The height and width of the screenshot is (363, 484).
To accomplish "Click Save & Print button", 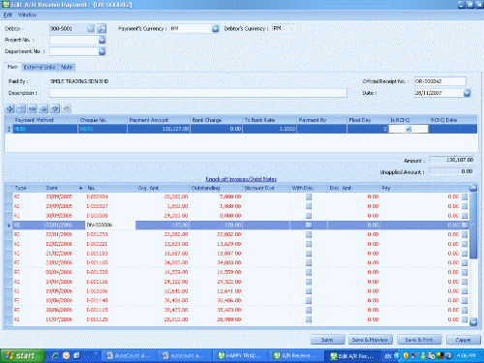I will [419, 340].
